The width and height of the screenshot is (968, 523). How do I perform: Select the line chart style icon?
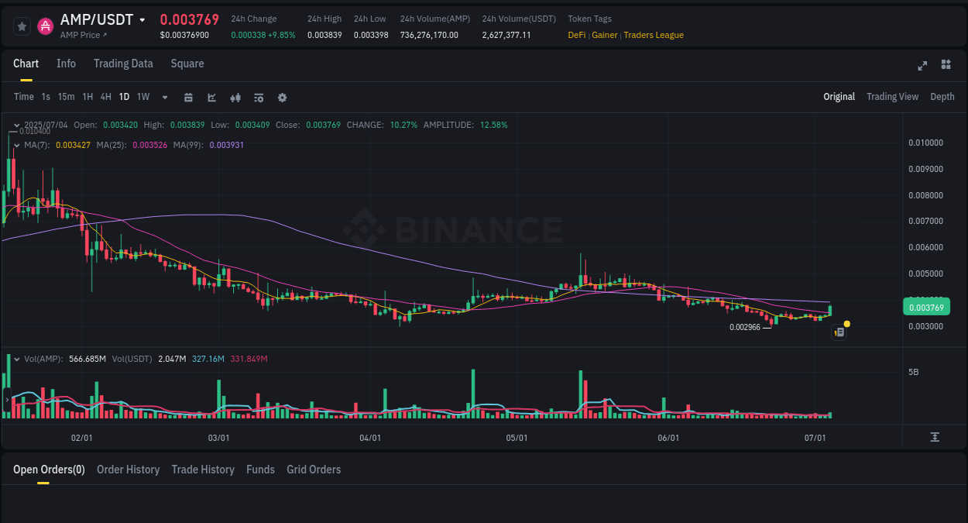(x=211, y=97)
